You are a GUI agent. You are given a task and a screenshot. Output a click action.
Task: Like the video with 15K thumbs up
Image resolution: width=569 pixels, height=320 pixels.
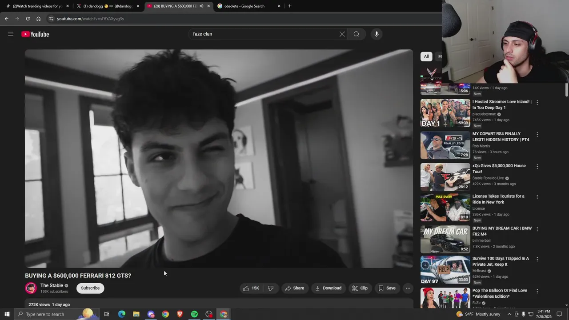pos(251,288)
